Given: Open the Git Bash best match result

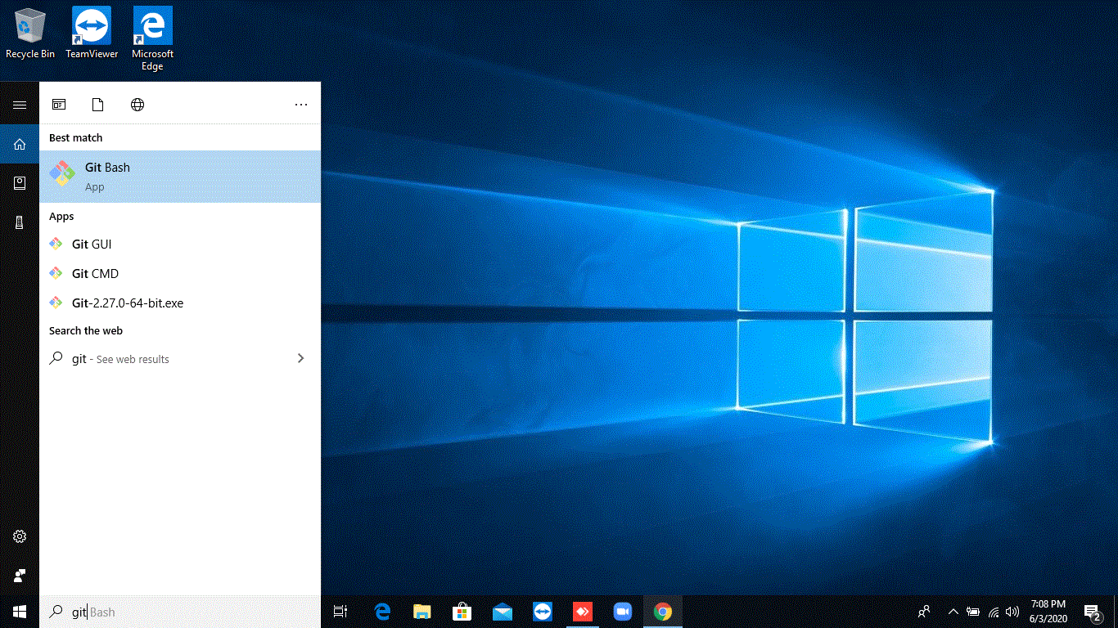Looking at the screenshot, I should pyautogui.click(x=180, y=177).
